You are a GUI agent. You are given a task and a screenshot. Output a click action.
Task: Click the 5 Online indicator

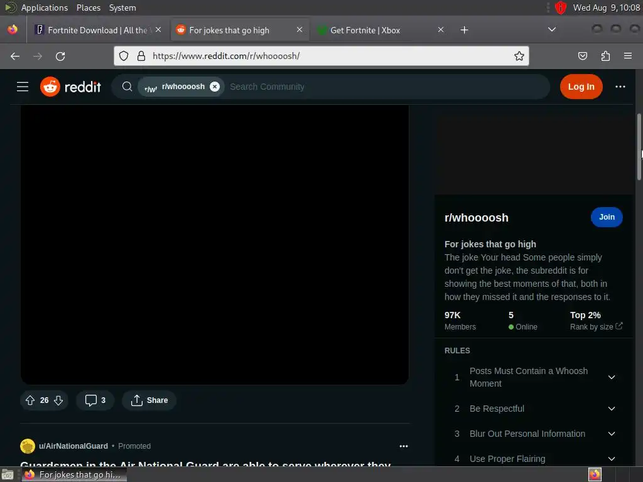pyautogui.click(x=523, y=321)
